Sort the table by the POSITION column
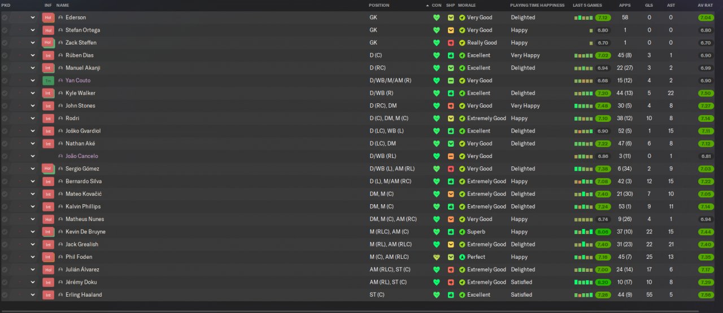The height and width of the screenshot is (313, 723). click(379, 5)
